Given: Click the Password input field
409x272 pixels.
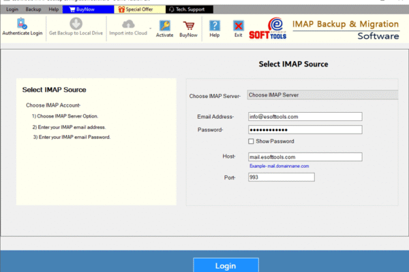Looking at the screenshot, I should tap(305, 130).
